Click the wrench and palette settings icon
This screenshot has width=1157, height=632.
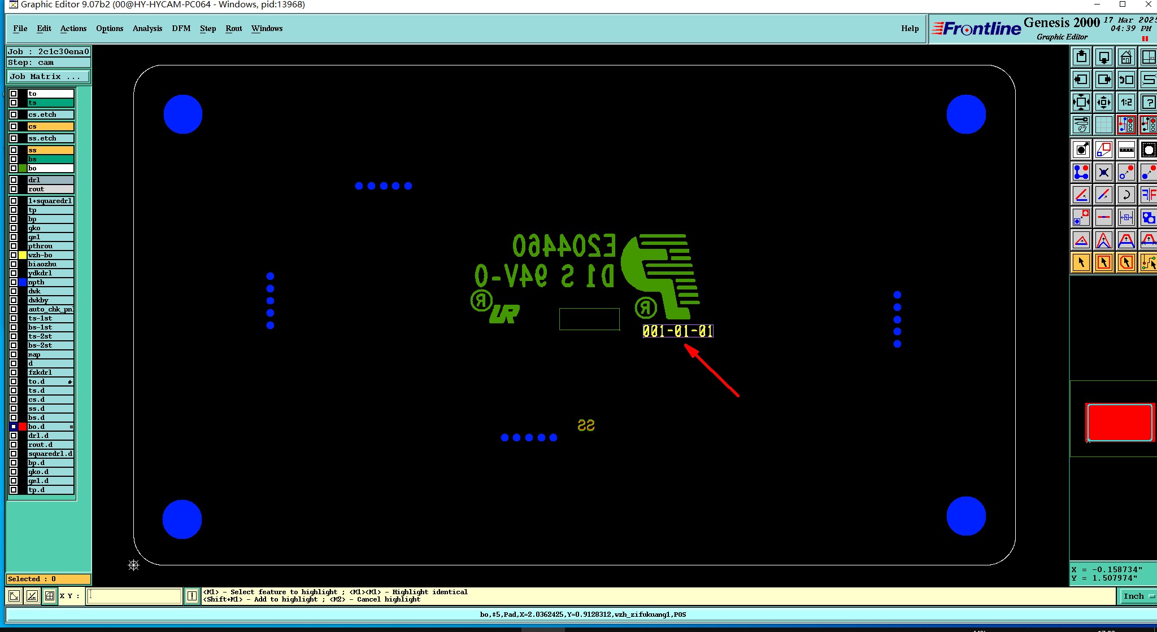[1081, 125]
